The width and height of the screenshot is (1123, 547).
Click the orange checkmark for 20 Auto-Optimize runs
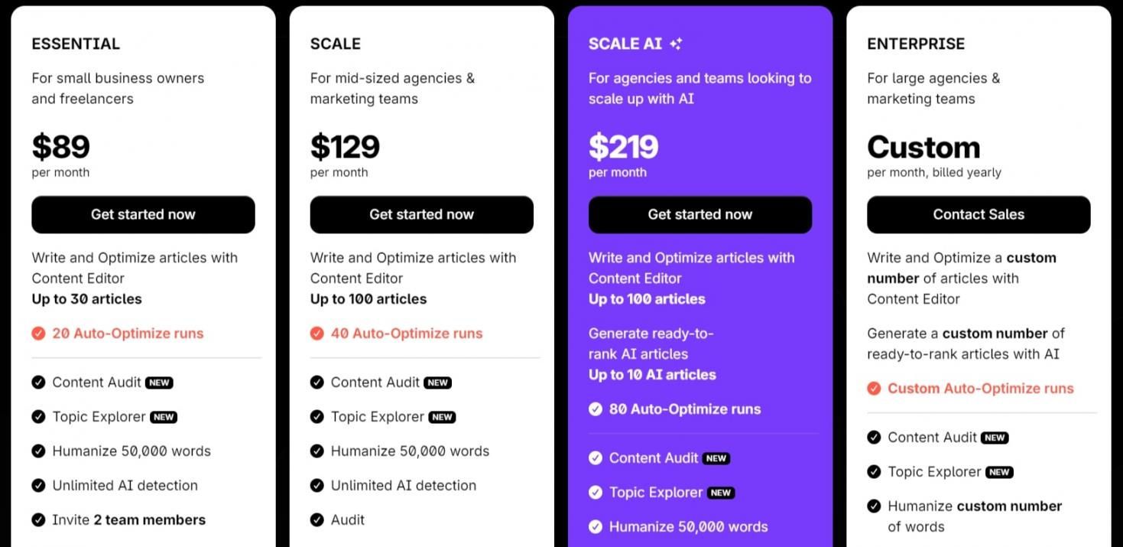point(38,334)
